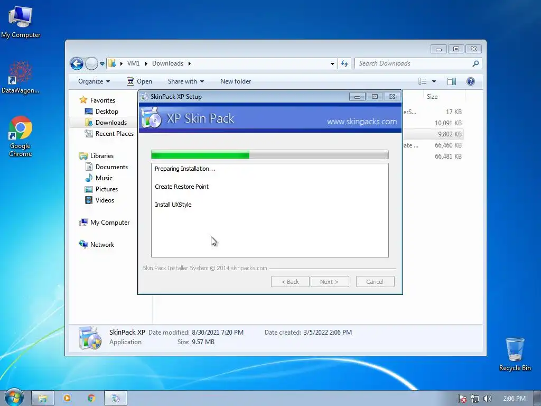Viewport: 541px width, 406px height.
Task: Open the volume speaker tray icon
Action: [487, 399]
